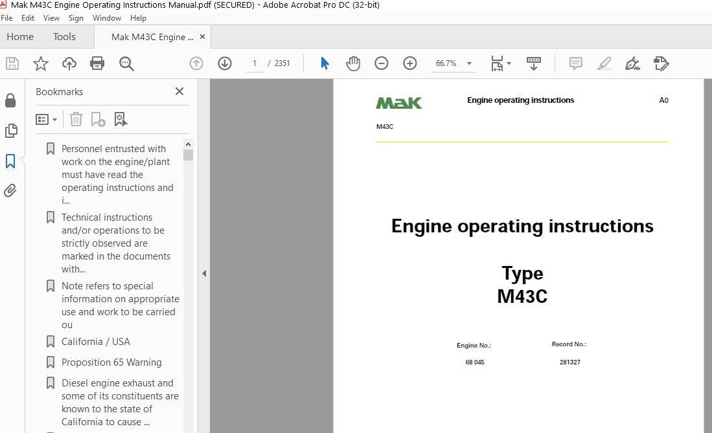Open the 'California / USA' bookmark
The image size is (712, 433).
pos(96,341)
